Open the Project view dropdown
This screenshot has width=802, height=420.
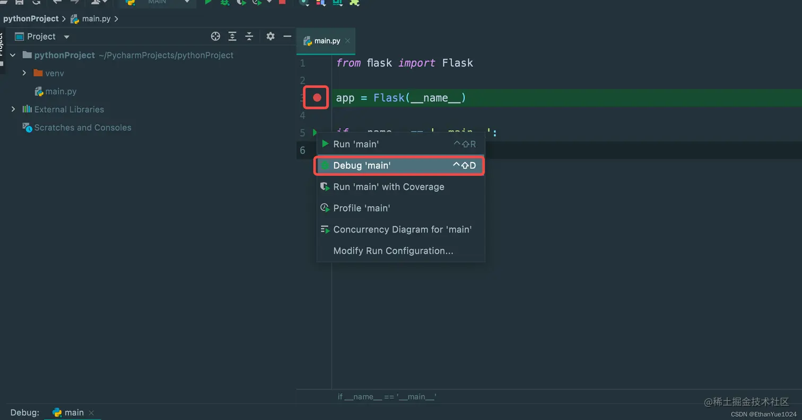click(66, 37)
